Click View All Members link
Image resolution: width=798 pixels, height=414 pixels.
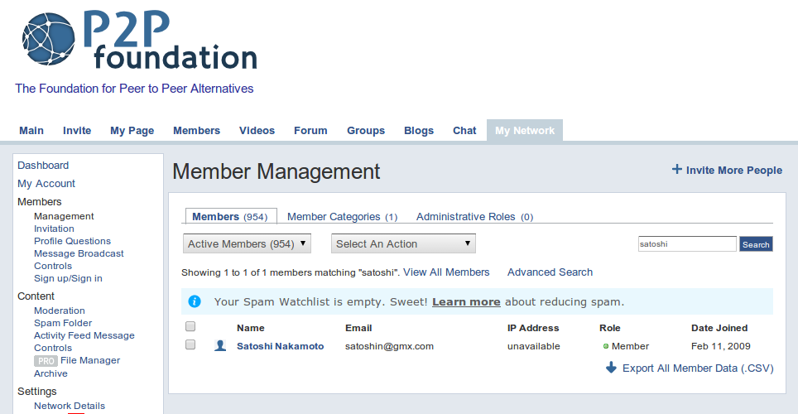(446, 272)
